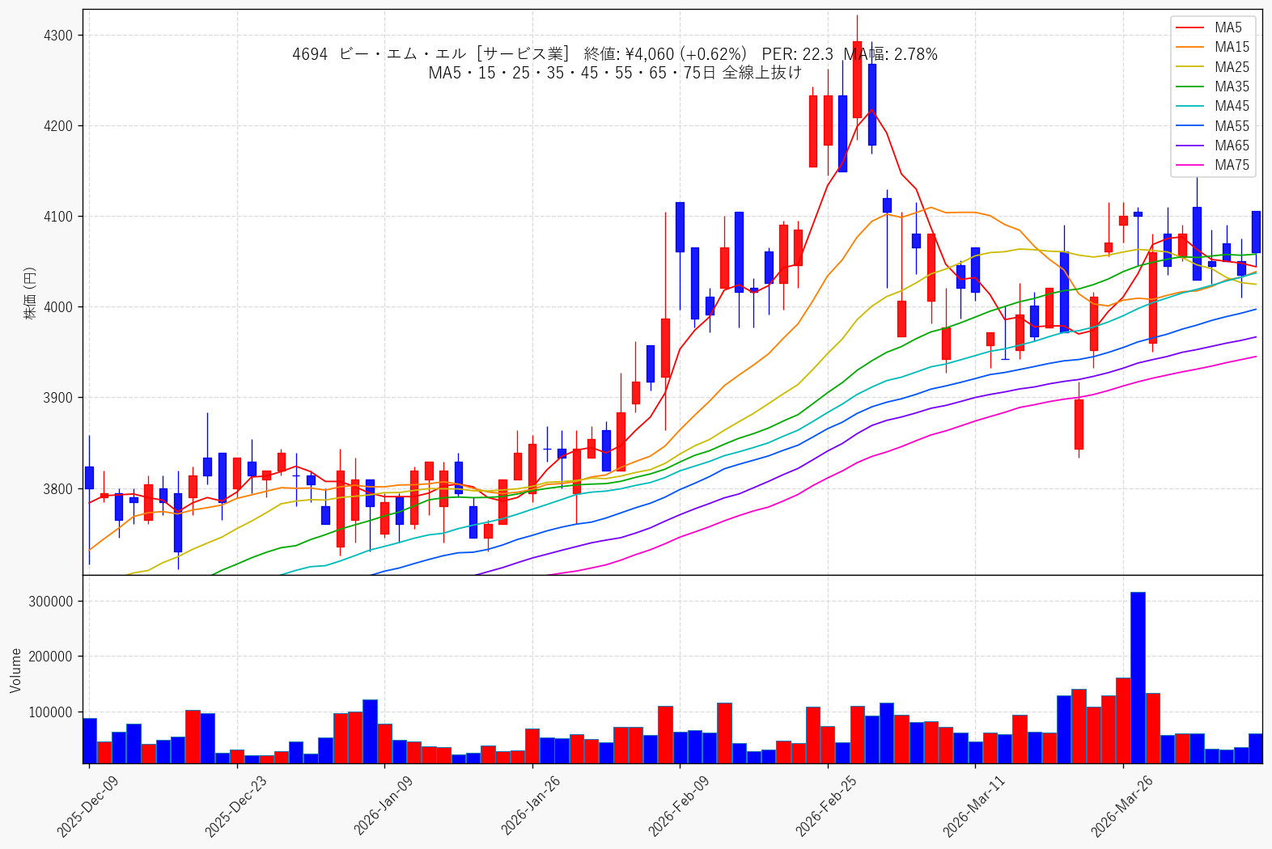Click the 2025-Dec-23 date label
The height and width of the screenshot is (849, 1272).
coord(235,806)
